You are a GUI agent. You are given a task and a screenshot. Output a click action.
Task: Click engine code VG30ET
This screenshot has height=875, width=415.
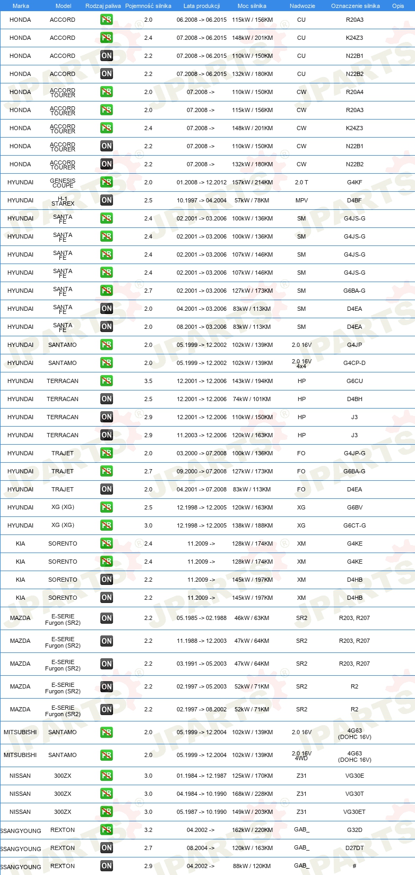pos(355,812)
